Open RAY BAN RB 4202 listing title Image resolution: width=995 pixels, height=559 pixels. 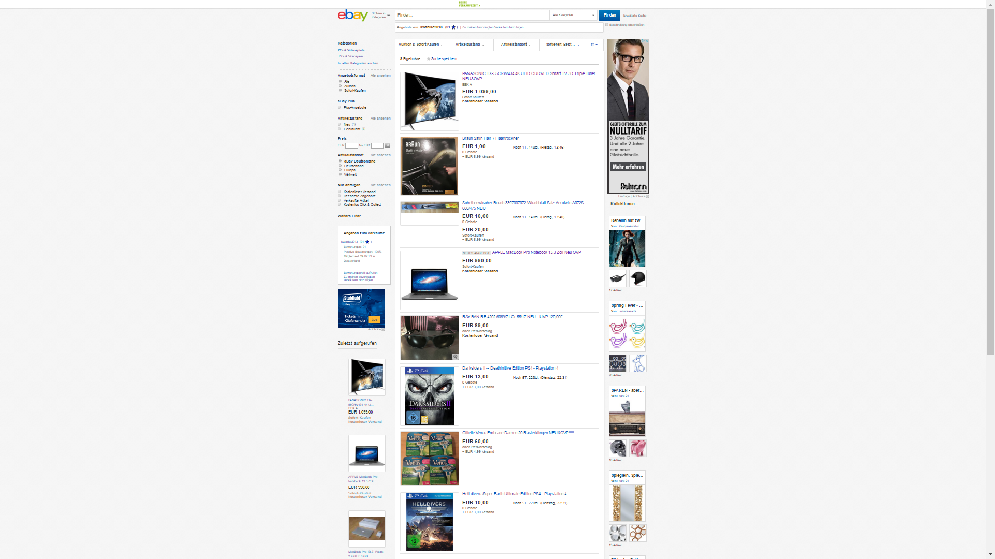click(x=512, y=317)
